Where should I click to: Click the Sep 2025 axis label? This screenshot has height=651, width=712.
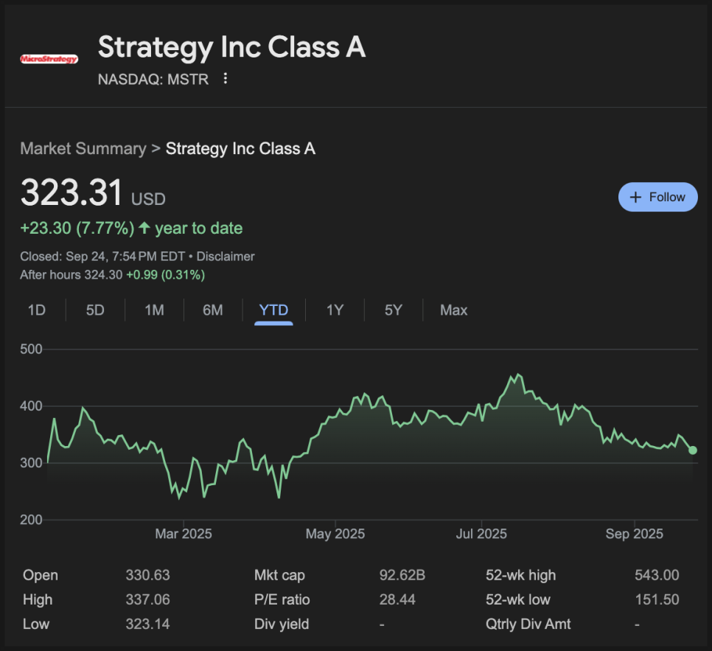[635, 533]
